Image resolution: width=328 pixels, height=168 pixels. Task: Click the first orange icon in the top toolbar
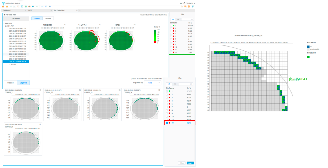(x=3, y=6)
